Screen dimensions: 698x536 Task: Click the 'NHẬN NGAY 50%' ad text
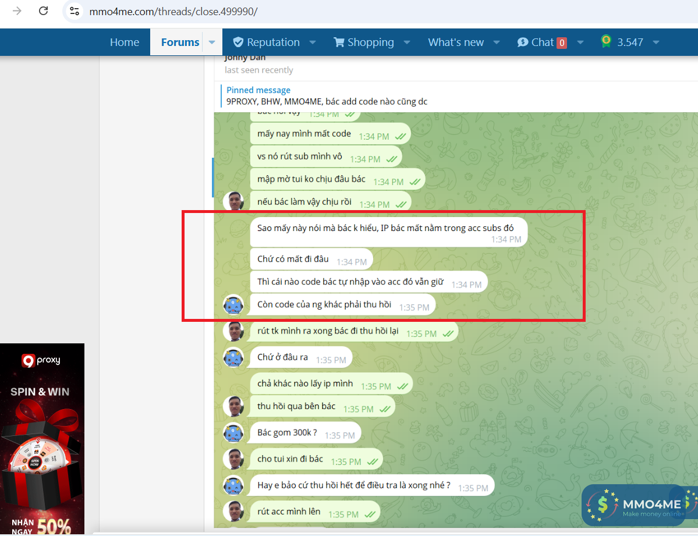(x=41, y=526)
